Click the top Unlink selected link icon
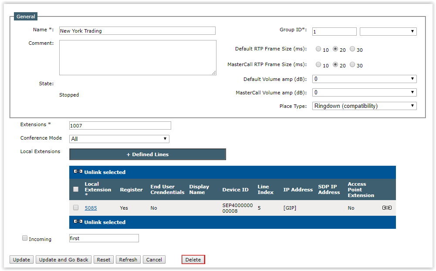 tap(78, 171)
